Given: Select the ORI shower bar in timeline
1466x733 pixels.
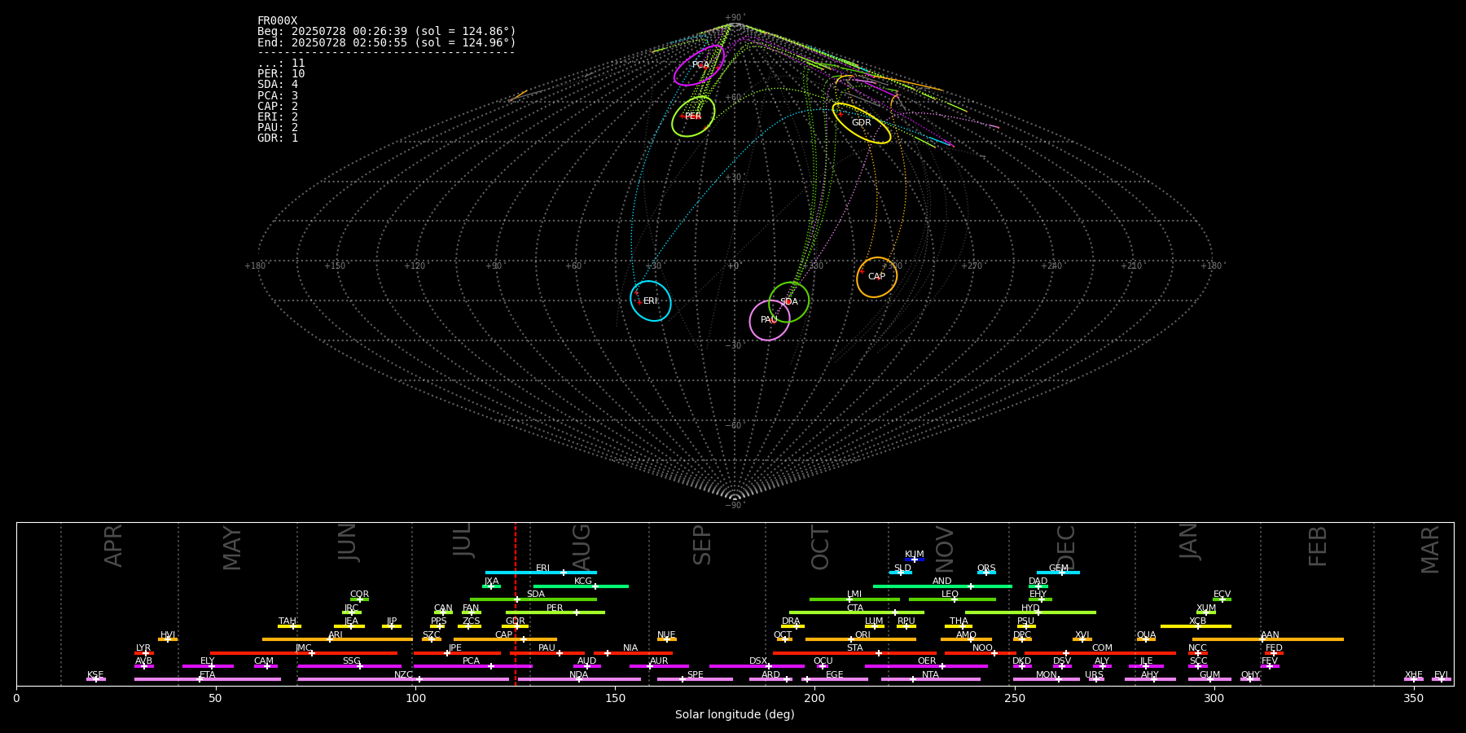Looking at the screenshot, I should (x=861, y=639).
